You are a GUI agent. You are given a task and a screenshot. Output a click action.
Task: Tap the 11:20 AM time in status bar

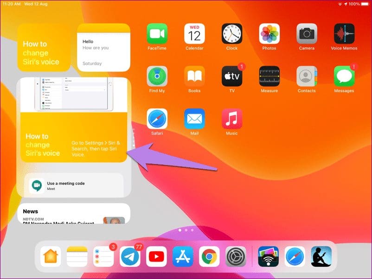pyautogui.click(x=12, y=4)
